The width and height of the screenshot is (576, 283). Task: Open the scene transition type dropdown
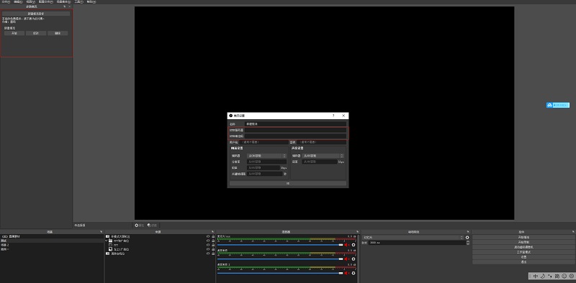[x=413, y=238]
